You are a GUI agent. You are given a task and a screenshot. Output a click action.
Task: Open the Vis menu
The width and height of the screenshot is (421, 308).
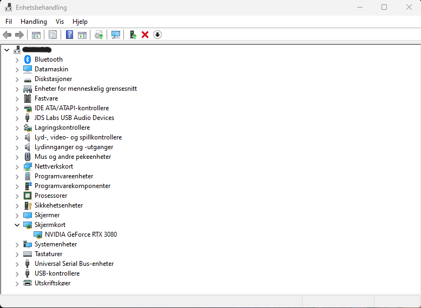60,22
